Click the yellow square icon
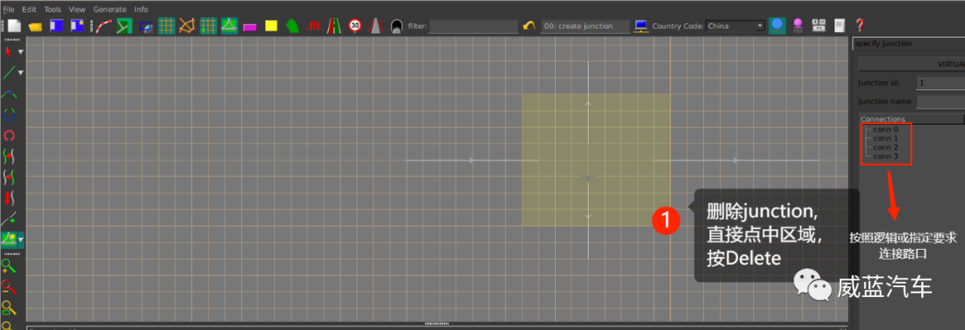 pyautogui.click(x=271, y=26)
